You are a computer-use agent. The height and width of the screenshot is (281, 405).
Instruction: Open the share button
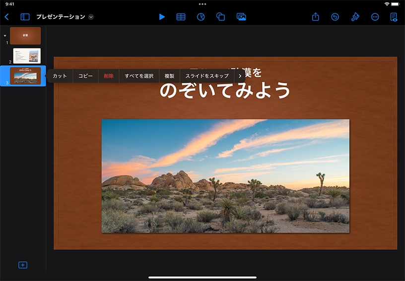(x=316, y=17)
